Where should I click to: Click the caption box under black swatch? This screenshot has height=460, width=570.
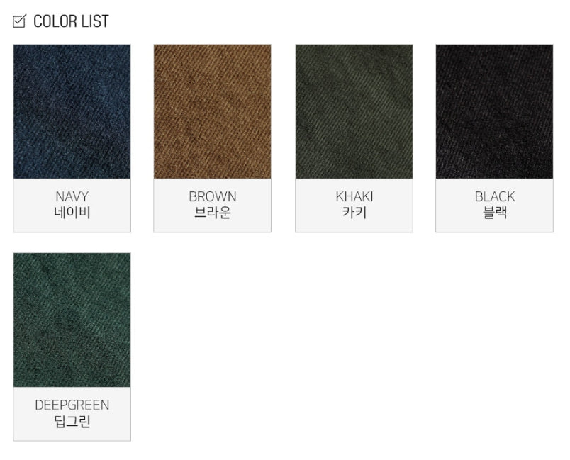[494, 206]
